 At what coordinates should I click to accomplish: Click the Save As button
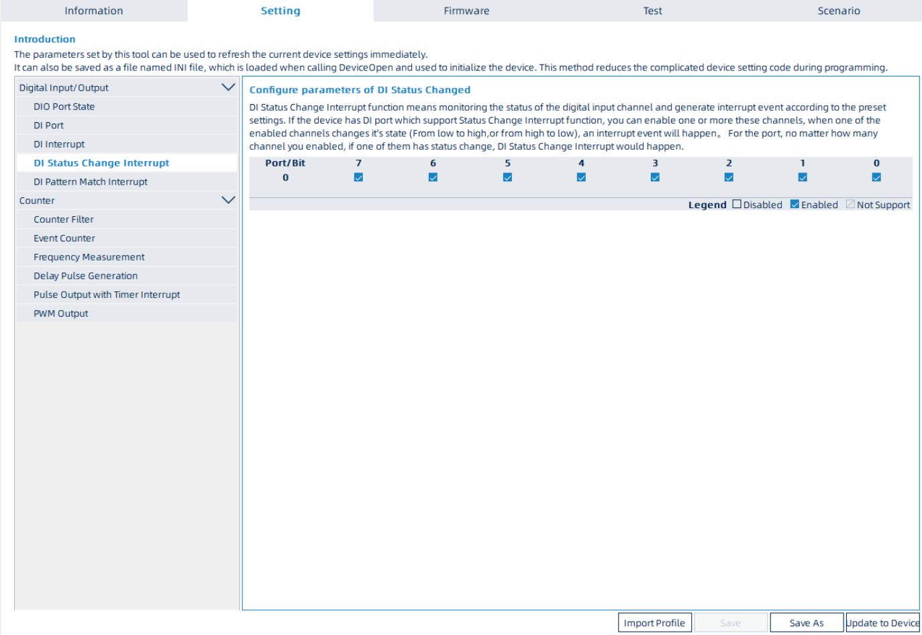pos(806,623)
